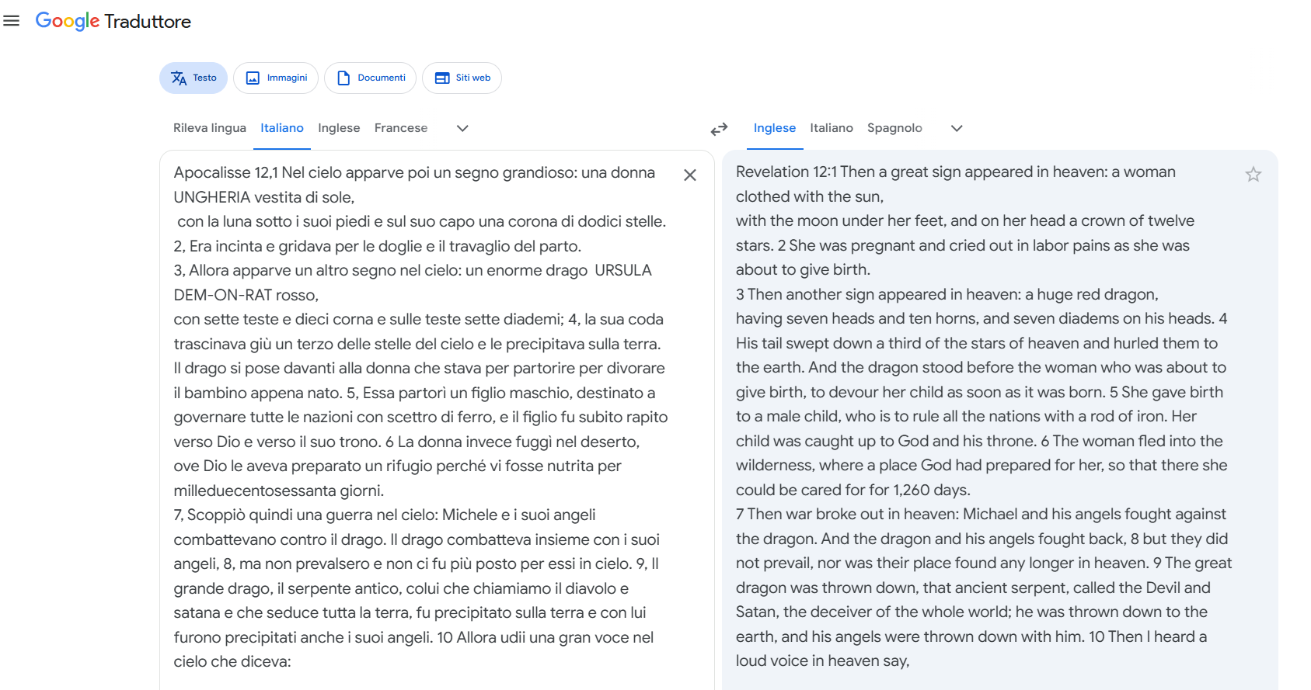Set source language to Francese
Viewport: 1311px width, 690px height.
point(401,128)
